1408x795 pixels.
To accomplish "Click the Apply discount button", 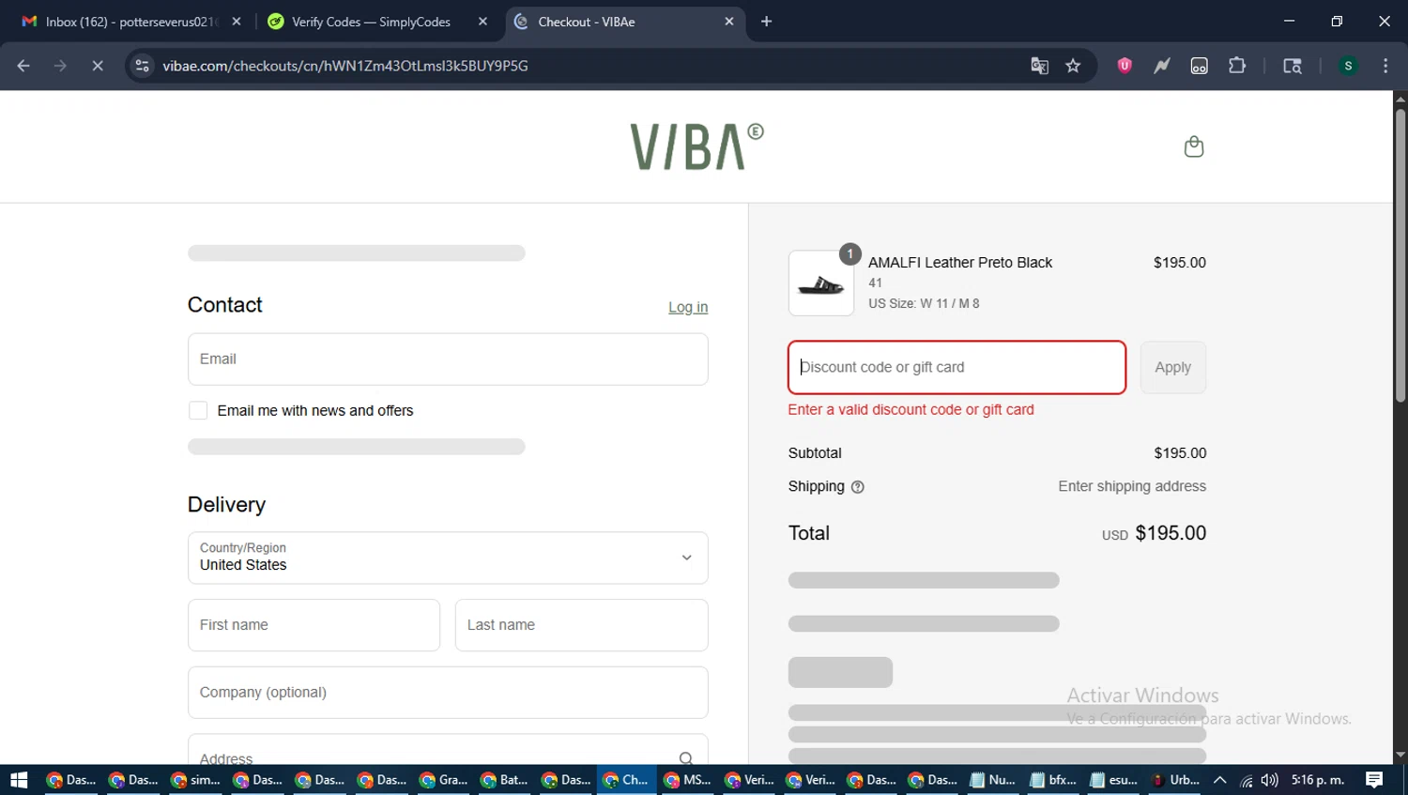I will [x=1173, y=367].
